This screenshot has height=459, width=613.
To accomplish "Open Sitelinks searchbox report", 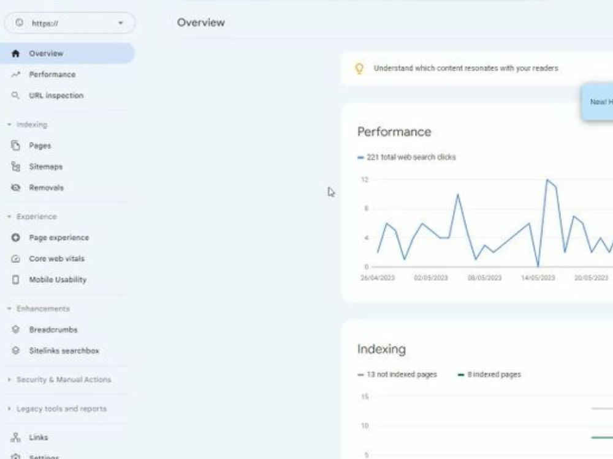I will pyautogui.click(x=67, y=351).
